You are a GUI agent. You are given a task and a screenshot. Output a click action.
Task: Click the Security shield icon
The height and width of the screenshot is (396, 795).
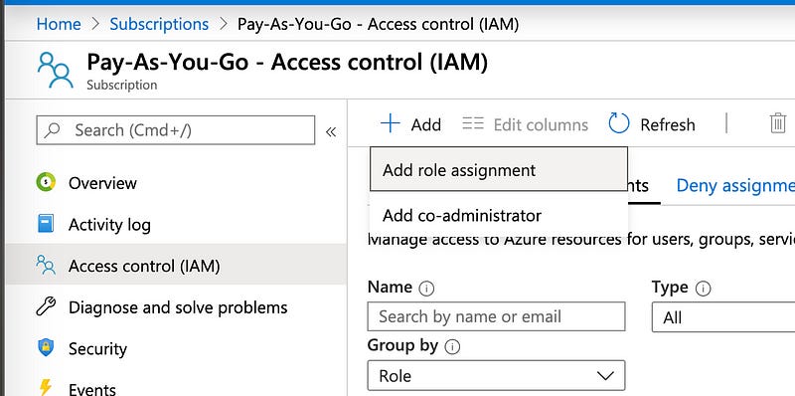pyautogui.click(x=46, y=348)
